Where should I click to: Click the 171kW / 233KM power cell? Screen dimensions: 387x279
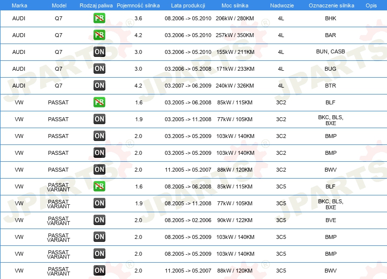point(235,69)
